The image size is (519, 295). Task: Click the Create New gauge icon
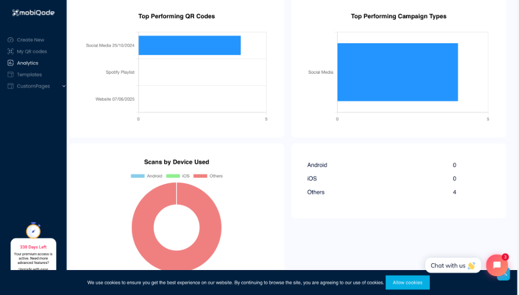(x=11, y=40)
